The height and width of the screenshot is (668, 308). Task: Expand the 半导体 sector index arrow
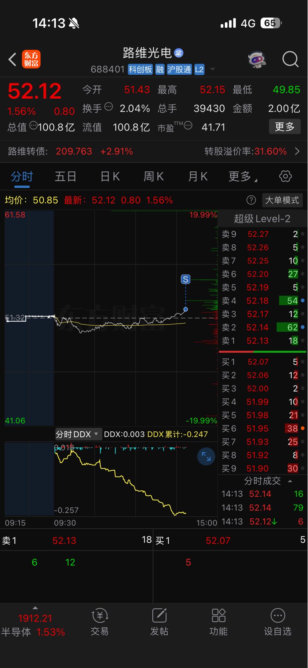click(x=35, y=608)
